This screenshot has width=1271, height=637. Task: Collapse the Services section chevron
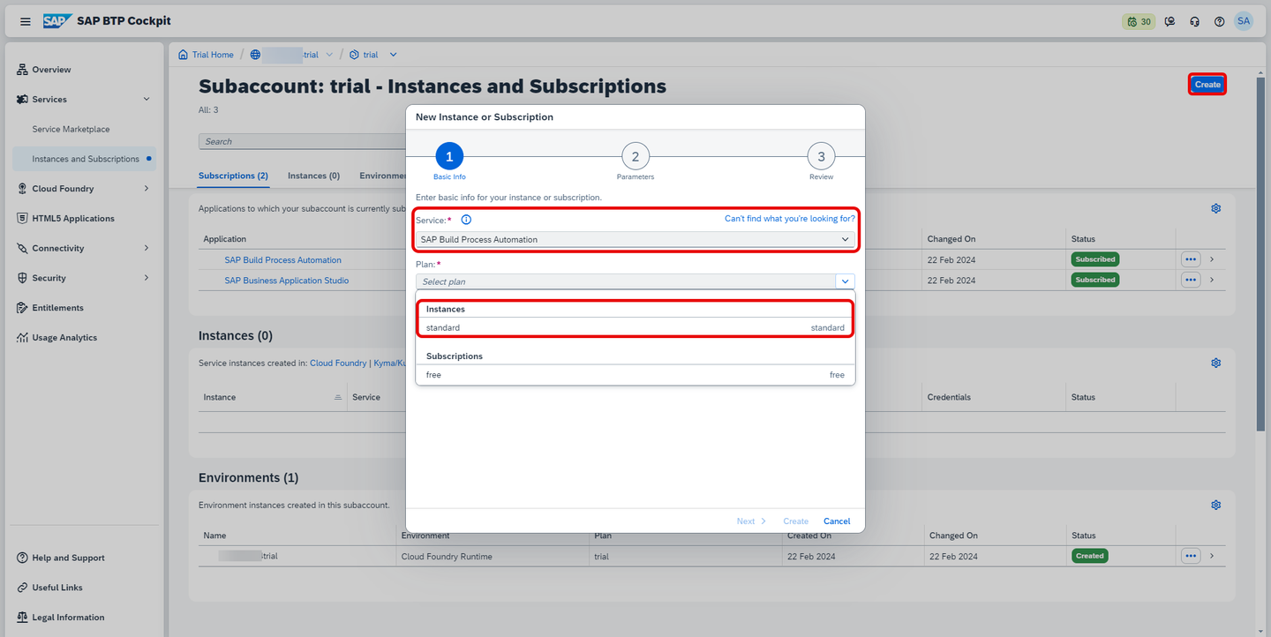point(147,100)
